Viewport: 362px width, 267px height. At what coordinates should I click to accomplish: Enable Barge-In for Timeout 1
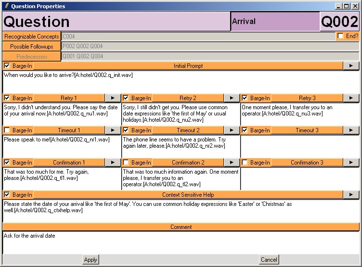coord(7,130)
